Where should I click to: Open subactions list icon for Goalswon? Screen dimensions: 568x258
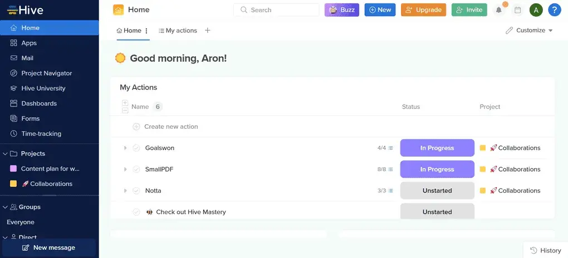pos(390,148)
